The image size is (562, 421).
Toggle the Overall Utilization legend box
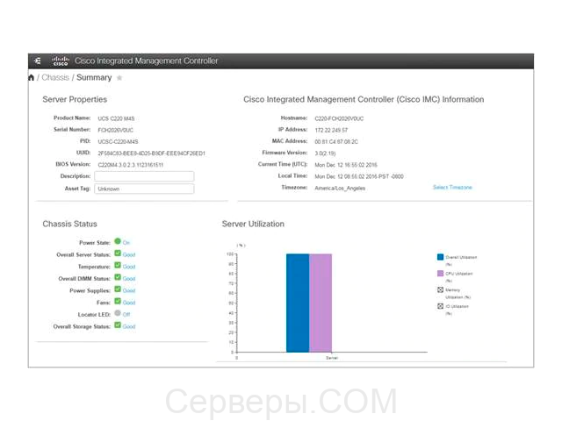[x=440, y=257]
